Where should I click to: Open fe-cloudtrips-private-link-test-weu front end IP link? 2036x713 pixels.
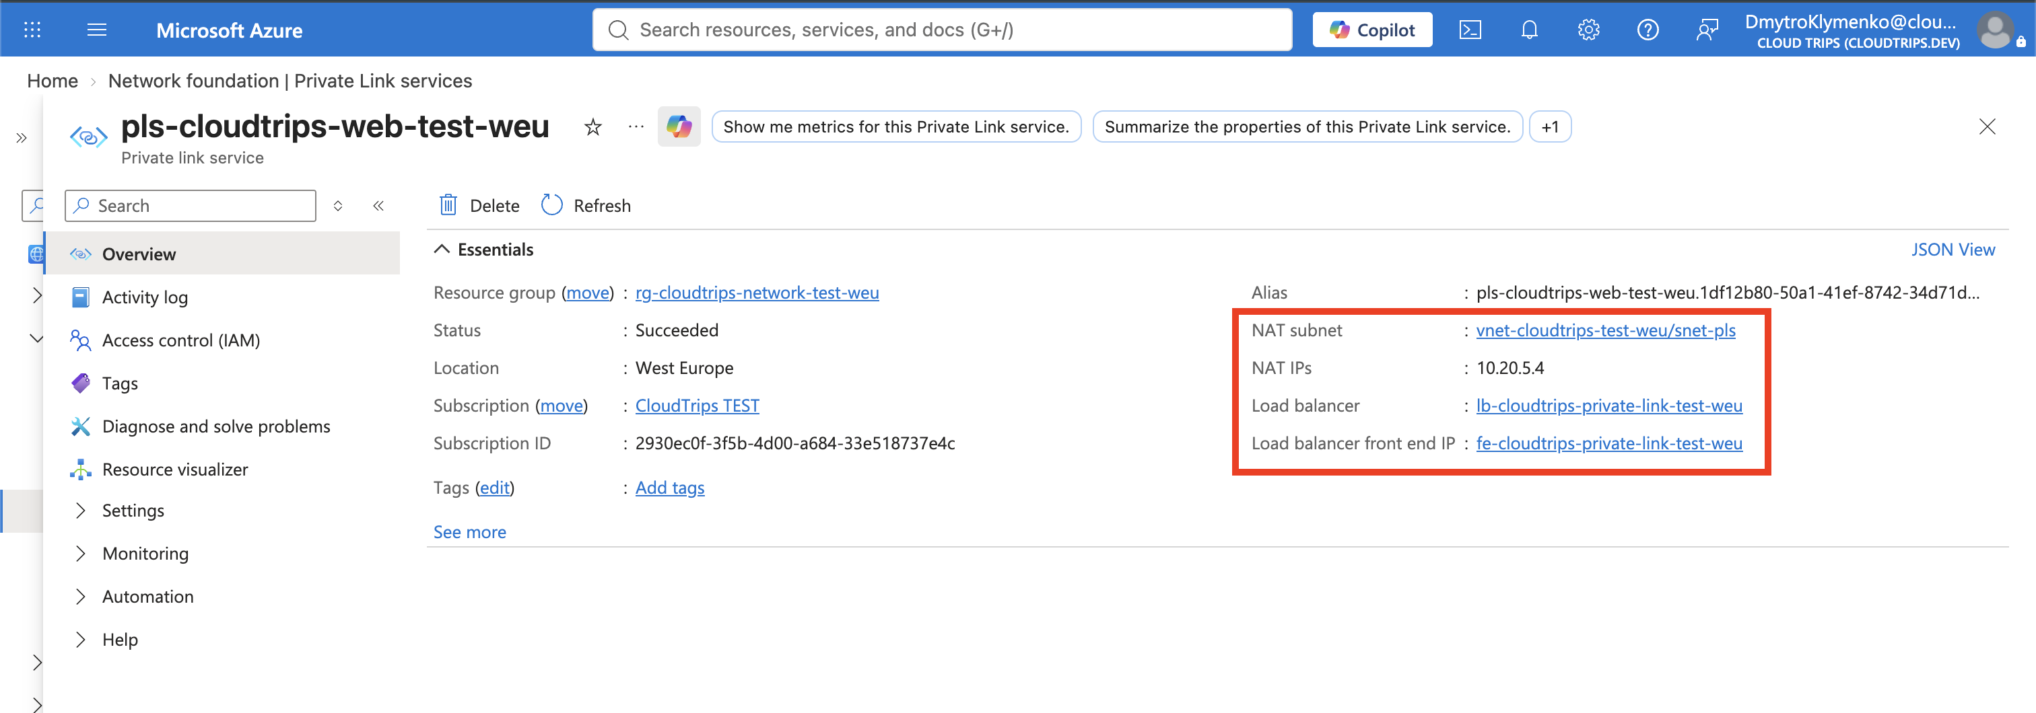1609,444
